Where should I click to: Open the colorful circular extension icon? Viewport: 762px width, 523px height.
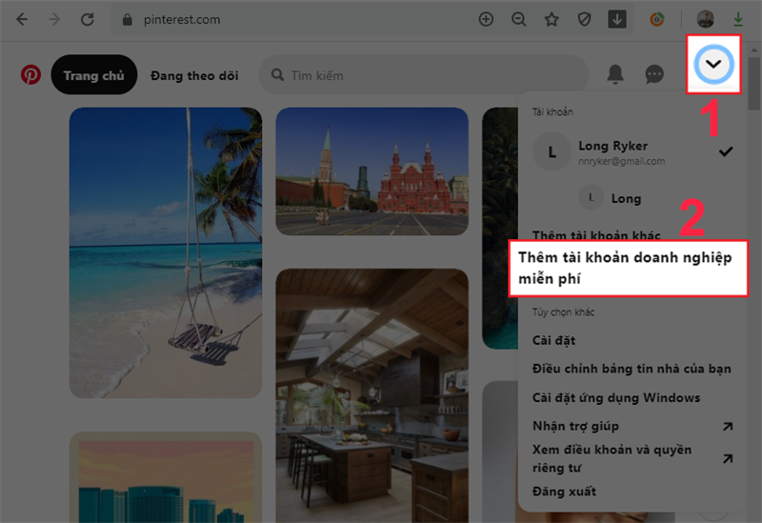pyautogui.click(x=657, y=19)
